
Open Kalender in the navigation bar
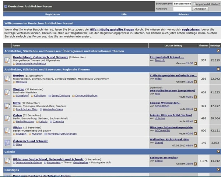[x=183, y=14]
